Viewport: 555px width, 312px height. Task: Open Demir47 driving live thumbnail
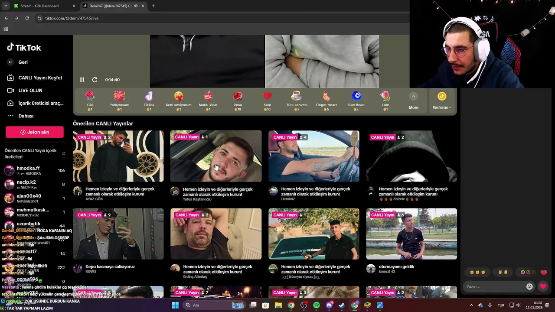[x=314, y=156]
